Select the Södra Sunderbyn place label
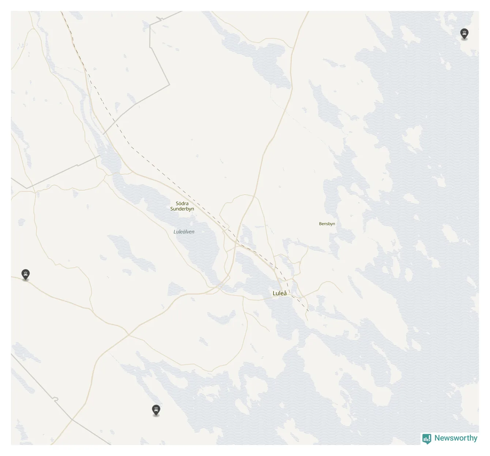The width and height of the screenshot is (490, 456). tap(182, 206)
